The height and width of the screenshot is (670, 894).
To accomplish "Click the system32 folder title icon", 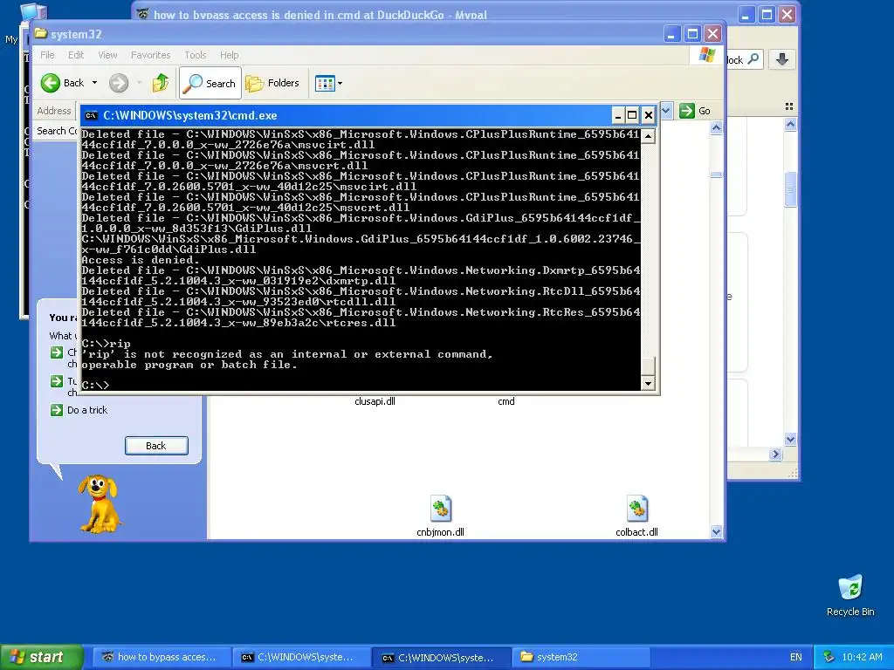I will (x=40, y=34).
